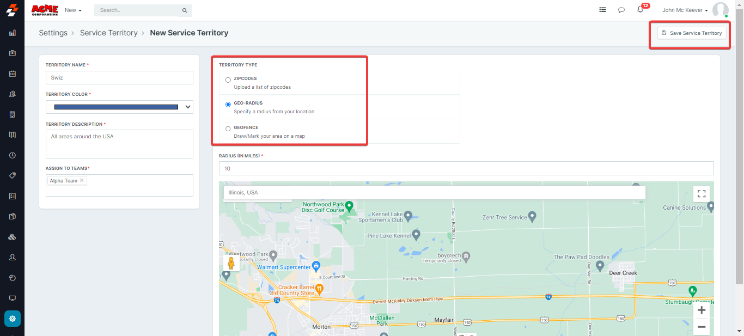This screenshot has height=336, width=744.
Task: Open the New dropdown menu
Action: pos(73,10)
